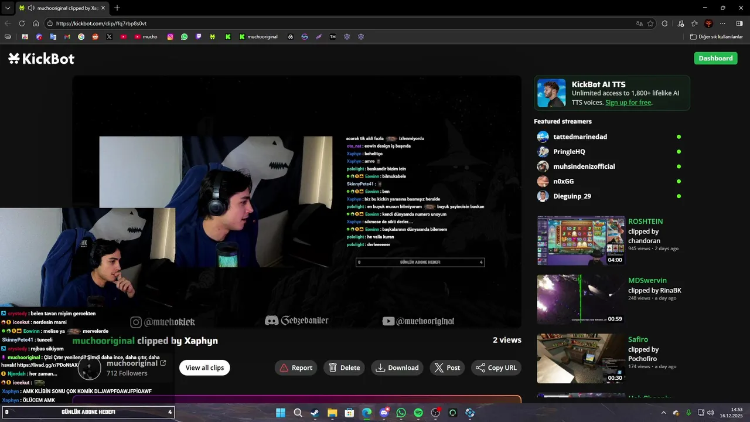Open the Safiro clip thumbnail
This screenshot has height=422, width=750.
(x=581, y=359)
